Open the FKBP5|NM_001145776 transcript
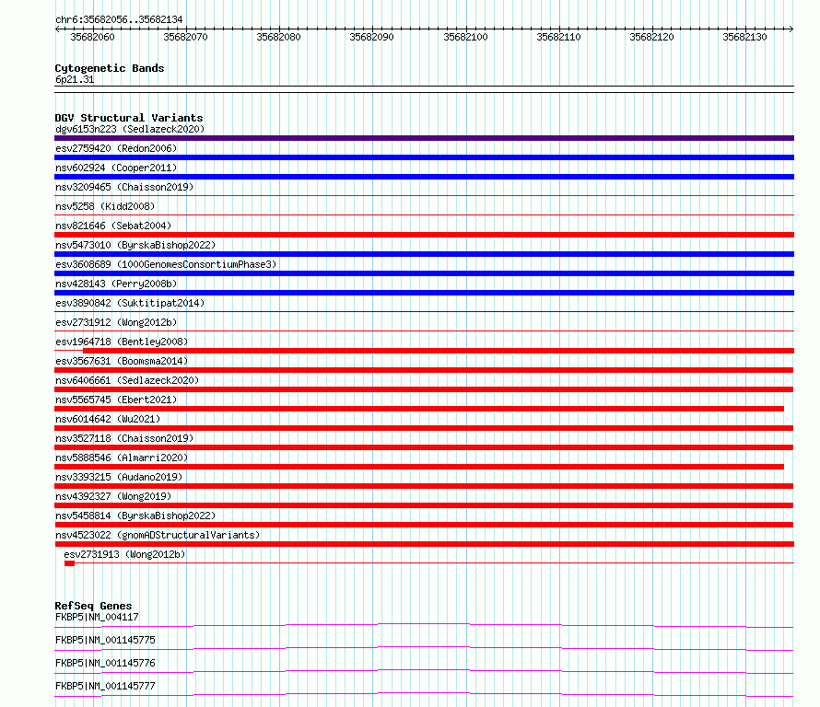This screenshot has height=707, width=820. tap(105, 663)
